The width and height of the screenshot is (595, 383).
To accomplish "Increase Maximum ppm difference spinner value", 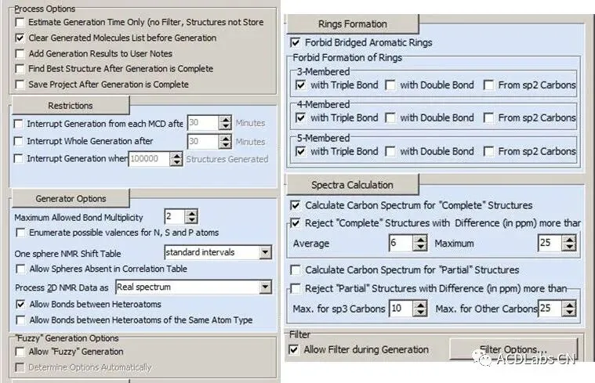I will point(569,240).
